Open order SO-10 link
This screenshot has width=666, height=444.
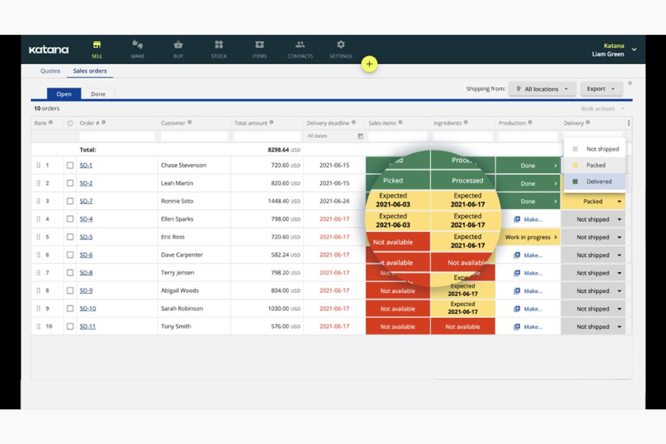point(87,308)
